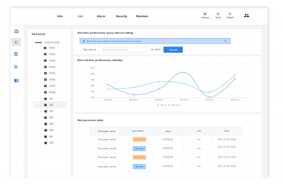Click the shopping cart icon in the sidebar
The height and width of the screenshot is (184, 283).
[x=16, y=67]
